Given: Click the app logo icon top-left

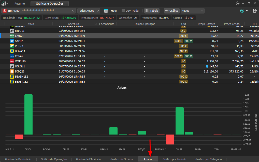Looking at the screenshot, I should (4, 4).
